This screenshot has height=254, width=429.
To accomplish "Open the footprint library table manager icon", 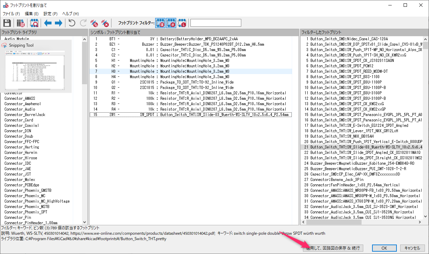I will coord(21,23).
